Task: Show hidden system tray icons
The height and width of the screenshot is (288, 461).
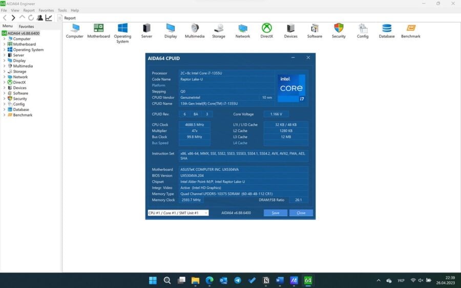Action: tap(379, 280)
